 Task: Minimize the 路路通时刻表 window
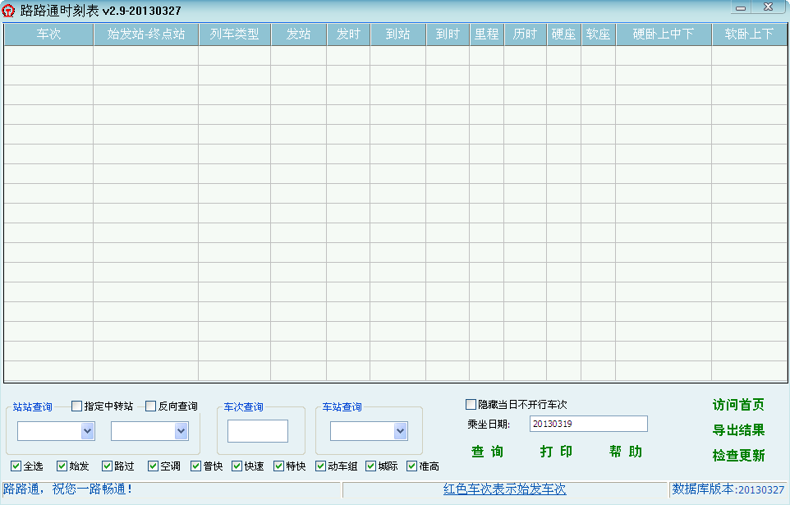tap(741, 7)
